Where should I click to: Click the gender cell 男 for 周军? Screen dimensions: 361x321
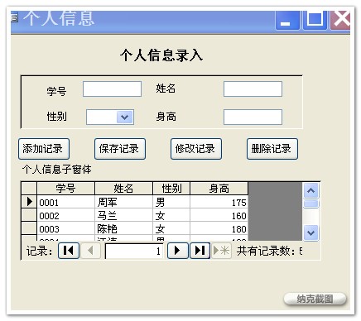tap(171, 202)
